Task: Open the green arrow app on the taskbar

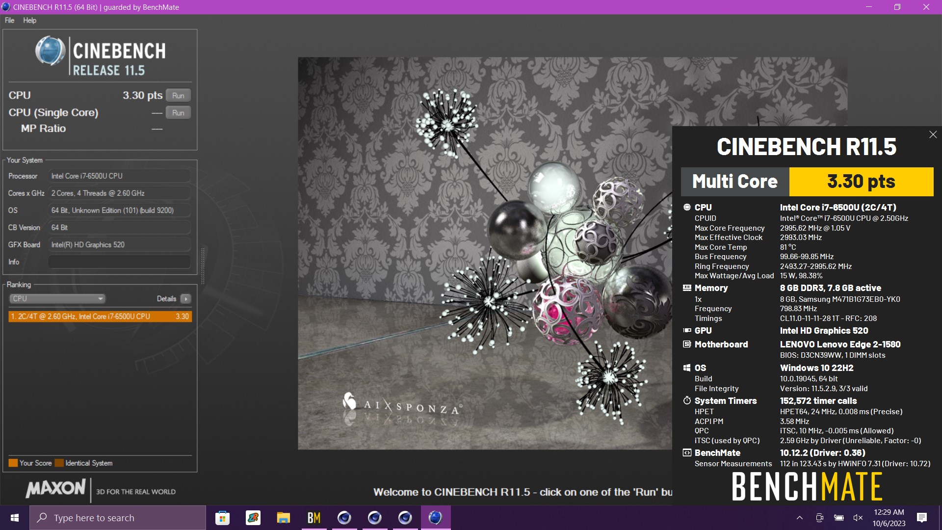Action: pyautogui.click(x=253, y=518)
